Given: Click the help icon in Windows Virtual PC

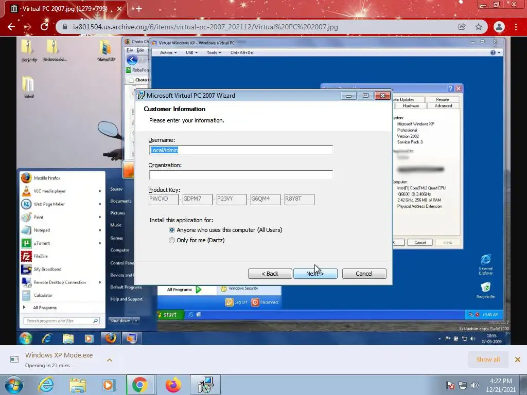Looking at the screenshot, I should coord(493,53).
